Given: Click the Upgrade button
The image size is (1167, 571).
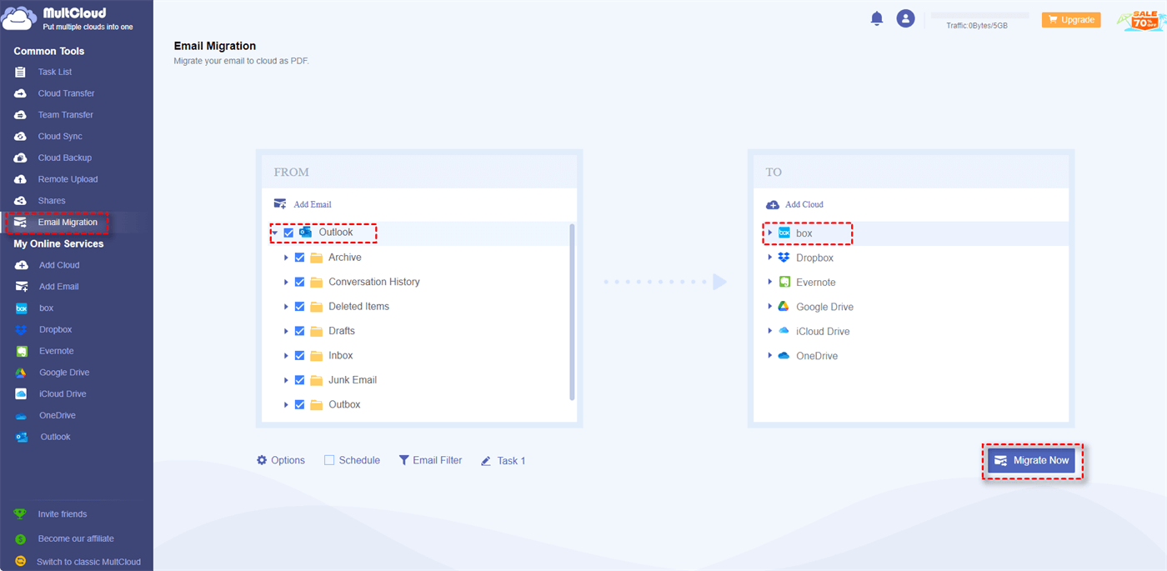Looking at the screenshot, I should point(1071,20).
